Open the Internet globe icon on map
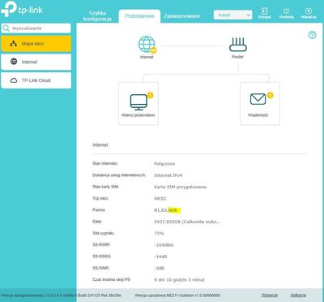The image size is (324, 302). (x=147, y=44)
